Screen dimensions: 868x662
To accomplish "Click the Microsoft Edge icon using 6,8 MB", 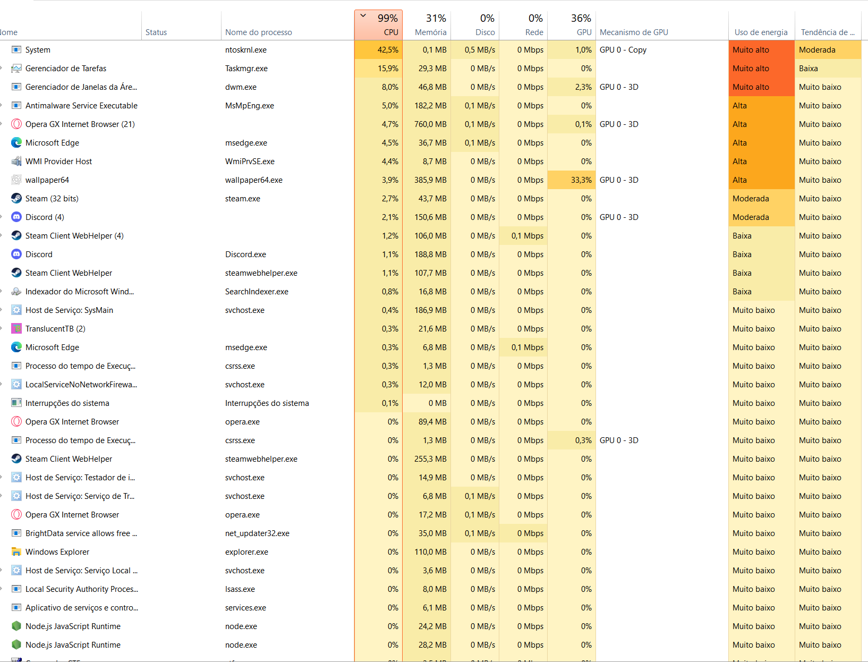I will [16, 347].
